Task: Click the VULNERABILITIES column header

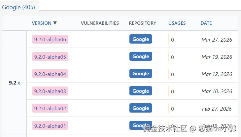Action: pyautogui.click(x=100, y=23)
